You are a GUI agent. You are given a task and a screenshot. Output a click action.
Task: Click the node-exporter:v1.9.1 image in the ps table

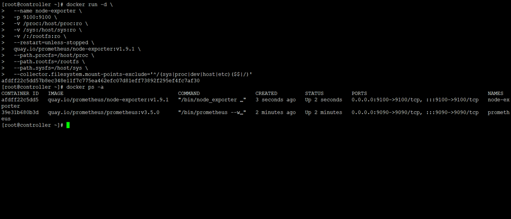click(108, 100)
